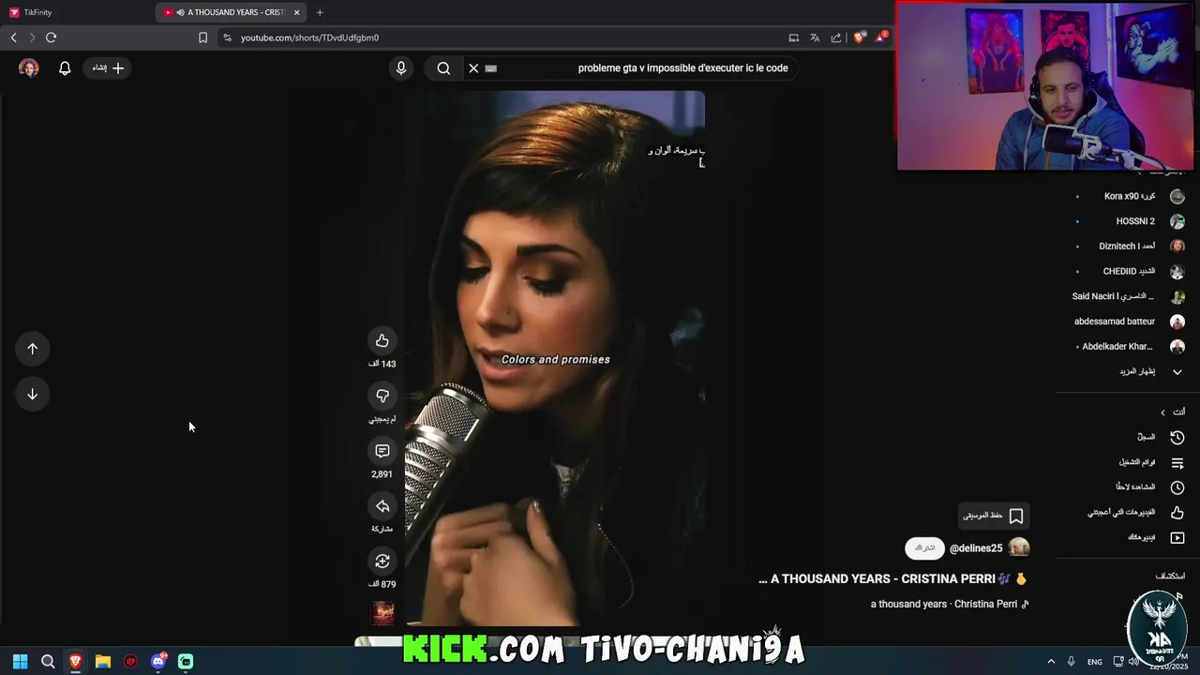The width and height of the screenshot is (1200, 675).
Task: Click the taskbar microphone icon
Action: pos(1071,662)
